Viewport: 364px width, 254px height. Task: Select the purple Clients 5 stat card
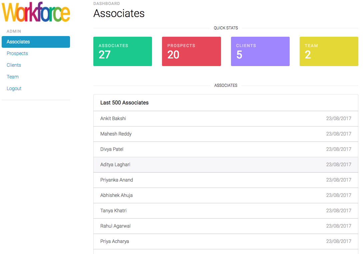tap(260, 51)
